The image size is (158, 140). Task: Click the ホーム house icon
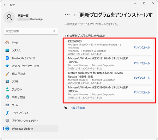pyautogui.click(x=7, y=42)
